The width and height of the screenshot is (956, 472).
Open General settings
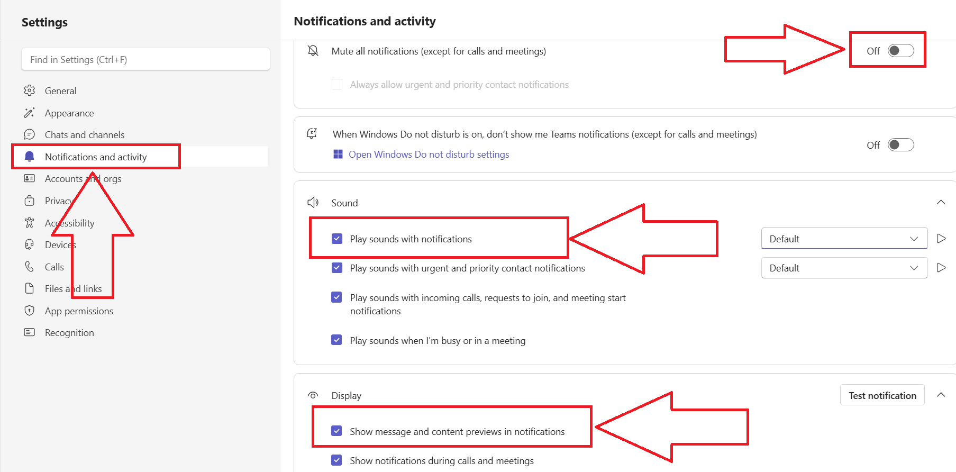pyautogui.click(x=61, y=90)
